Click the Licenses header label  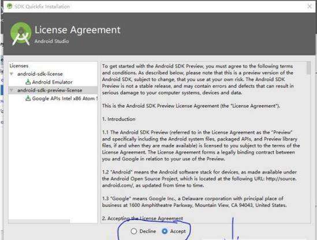(19, 66)
